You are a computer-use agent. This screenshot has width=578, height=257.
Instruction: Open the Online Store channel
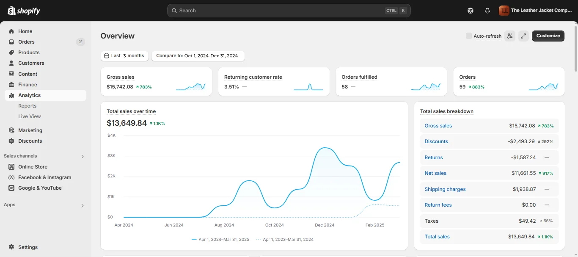coord(33,167)
